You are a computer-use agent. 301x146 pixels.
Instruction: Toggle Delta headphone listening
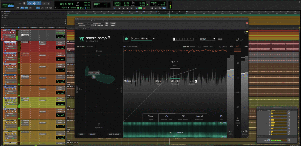click(x=223, y=47)
